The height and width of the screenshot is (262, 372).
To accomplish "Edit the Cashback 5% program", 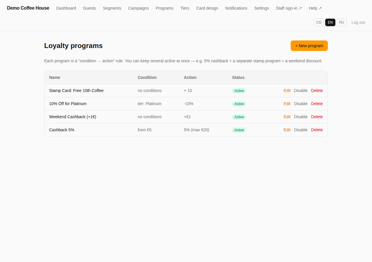I will [287, 130].
